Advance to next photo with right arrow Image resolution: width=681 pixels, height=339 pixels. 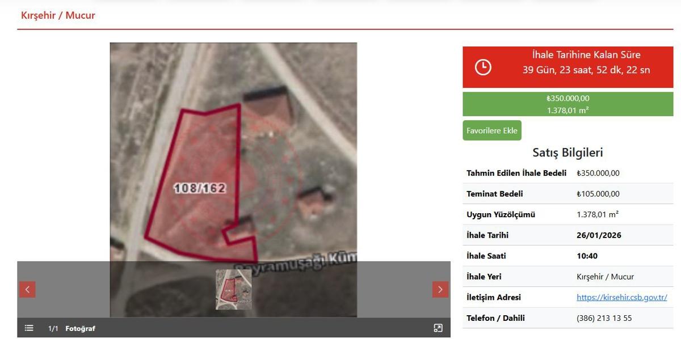tap(440, 289)
